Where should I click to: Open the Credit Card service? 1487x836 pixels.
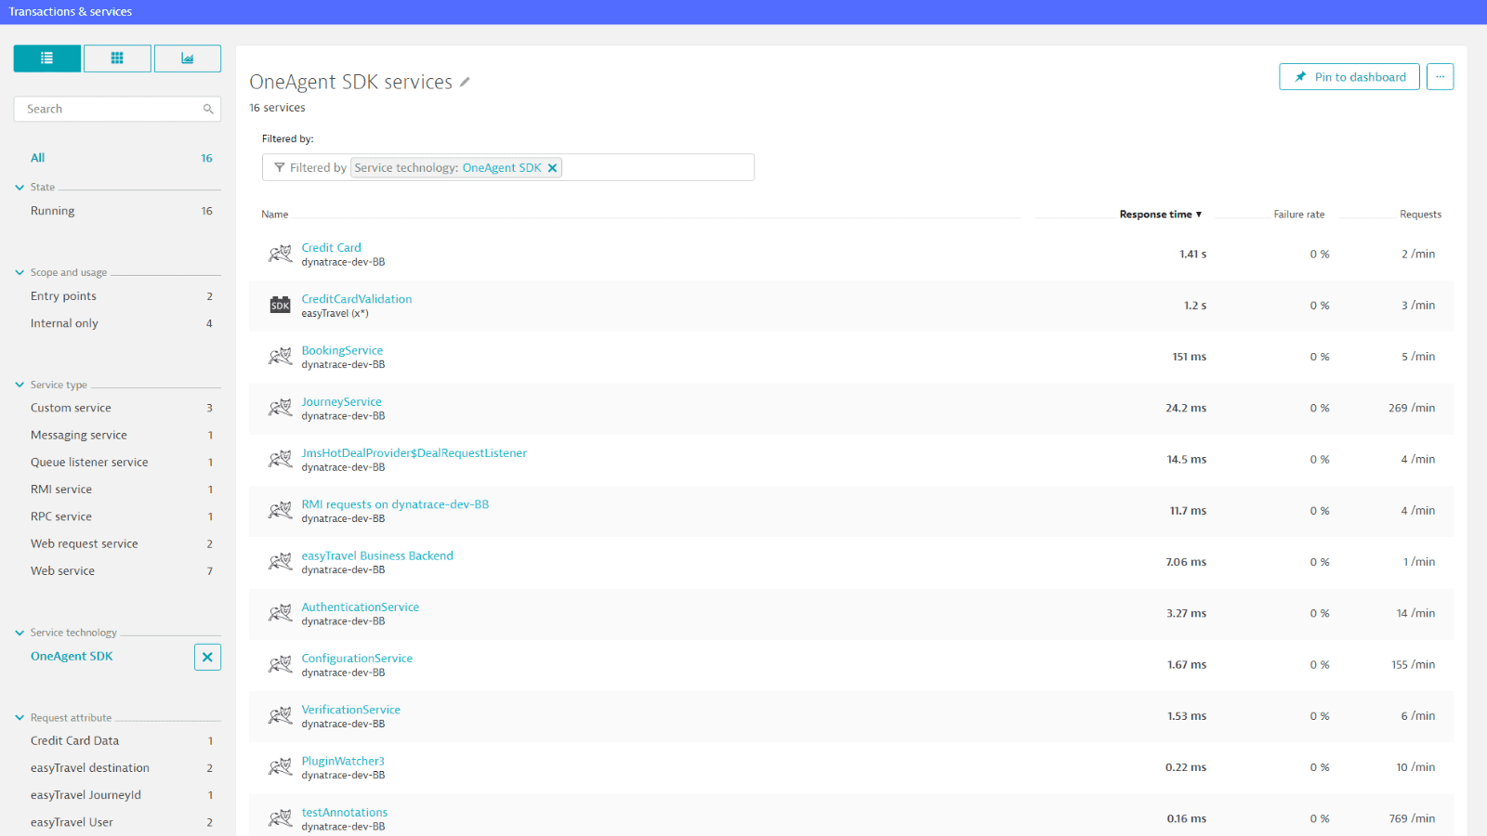[331, 248]
